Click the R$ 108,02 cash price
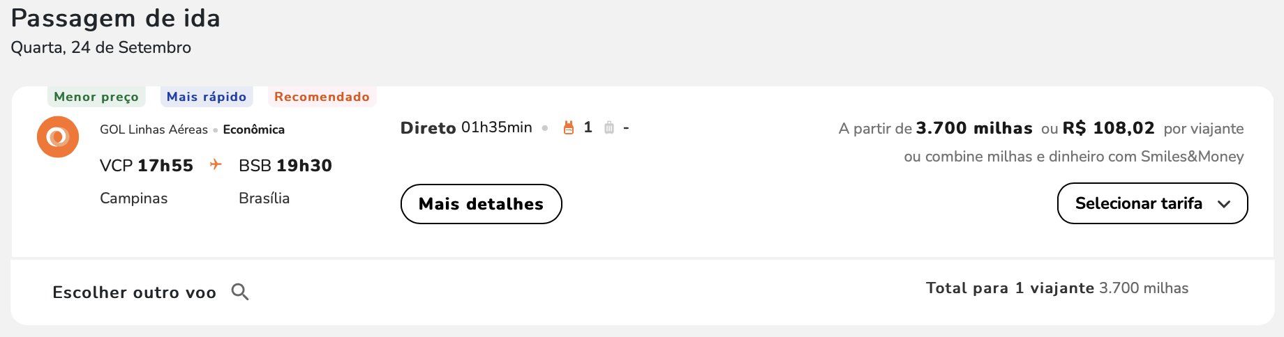The height and width of the screenshot is (337, 1284). pos(1108,128)
